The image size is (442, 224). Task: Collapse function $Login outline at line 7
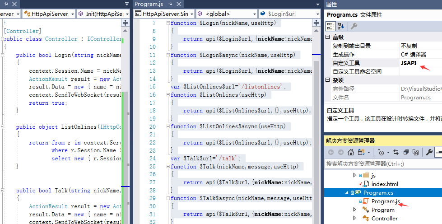click(x=168, y=23)
